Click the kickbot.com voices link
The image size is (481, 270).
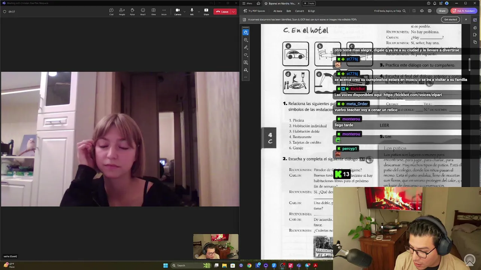(413, 95)
